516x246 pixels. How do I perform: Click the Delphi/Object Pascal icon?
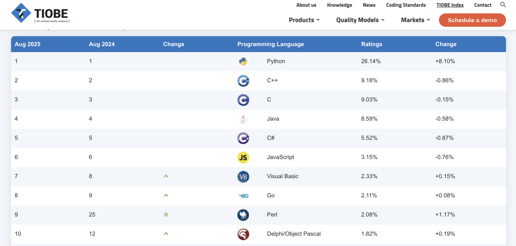243,234
